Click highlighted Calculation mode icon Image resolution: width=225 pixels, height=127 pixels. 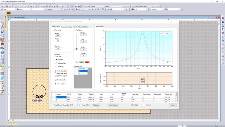tap(8, 13)
